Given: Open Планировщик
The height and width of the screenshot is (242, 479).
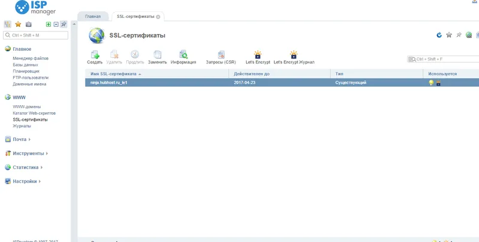Looking at the screenshot, I should pyautogui.click(x=26, y=71).
